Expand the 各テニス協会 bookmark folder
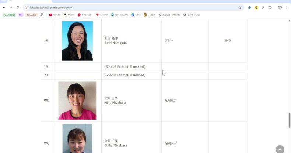This screenshot has height=153, width=291. click(31, 15)
